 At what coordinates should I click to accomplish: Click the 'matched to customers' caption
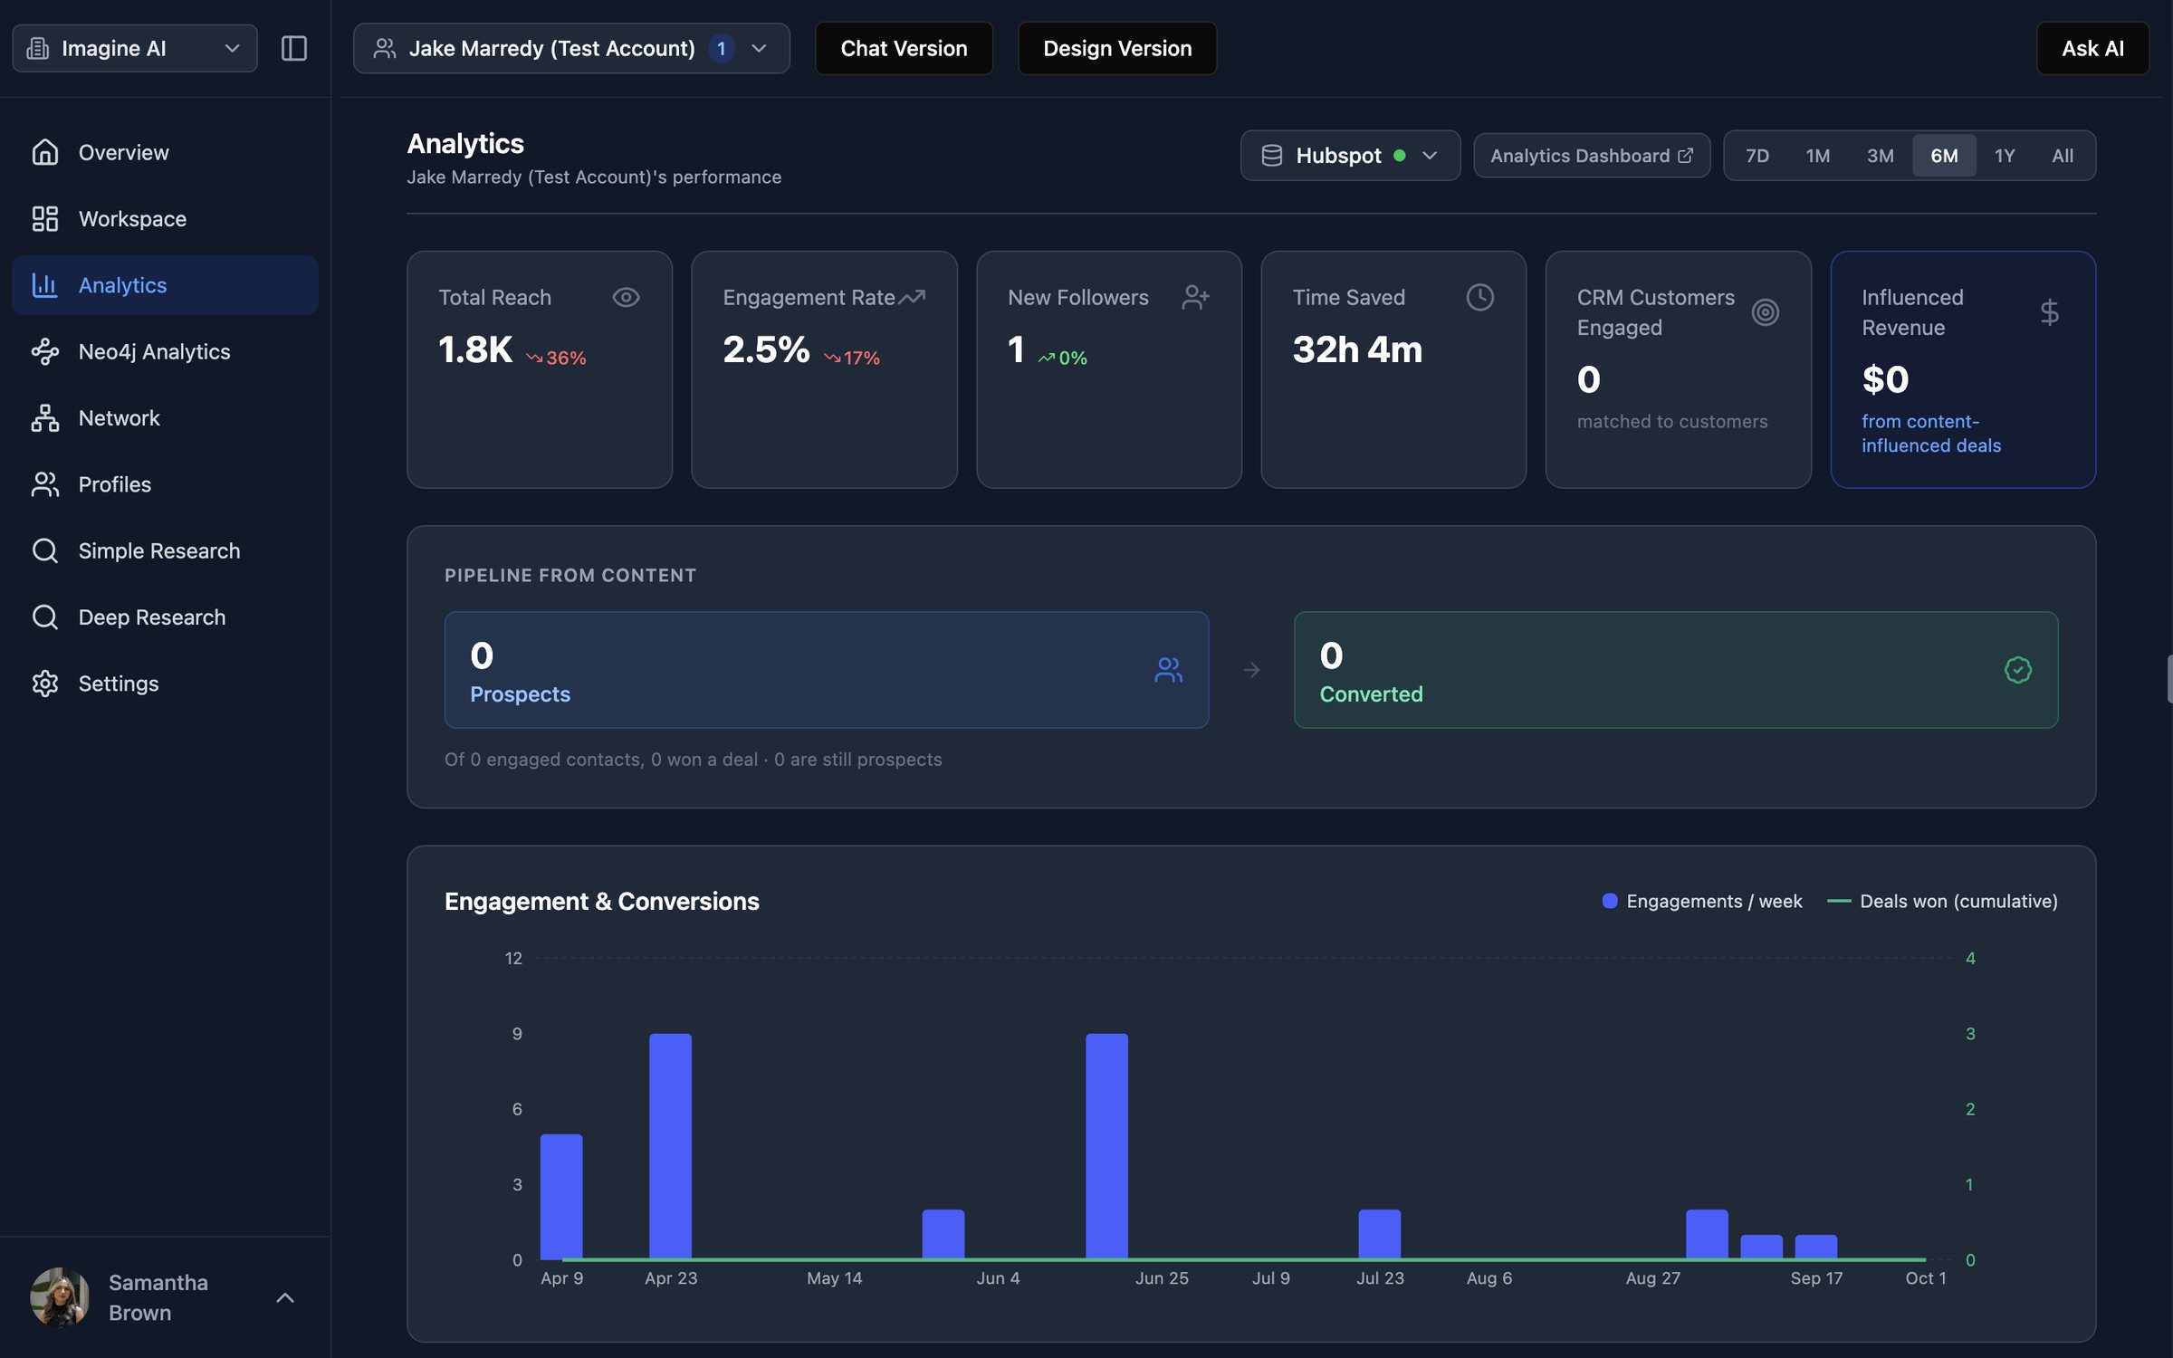pos(1672,421)
